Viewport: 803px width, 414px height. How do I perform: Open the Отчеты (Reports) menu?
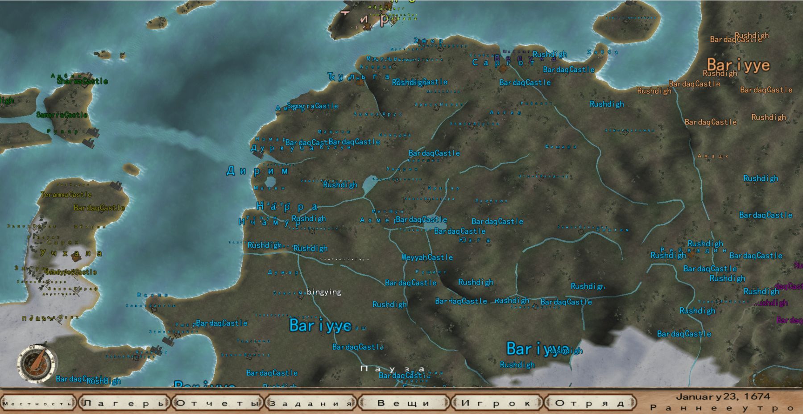pos(217,403)
